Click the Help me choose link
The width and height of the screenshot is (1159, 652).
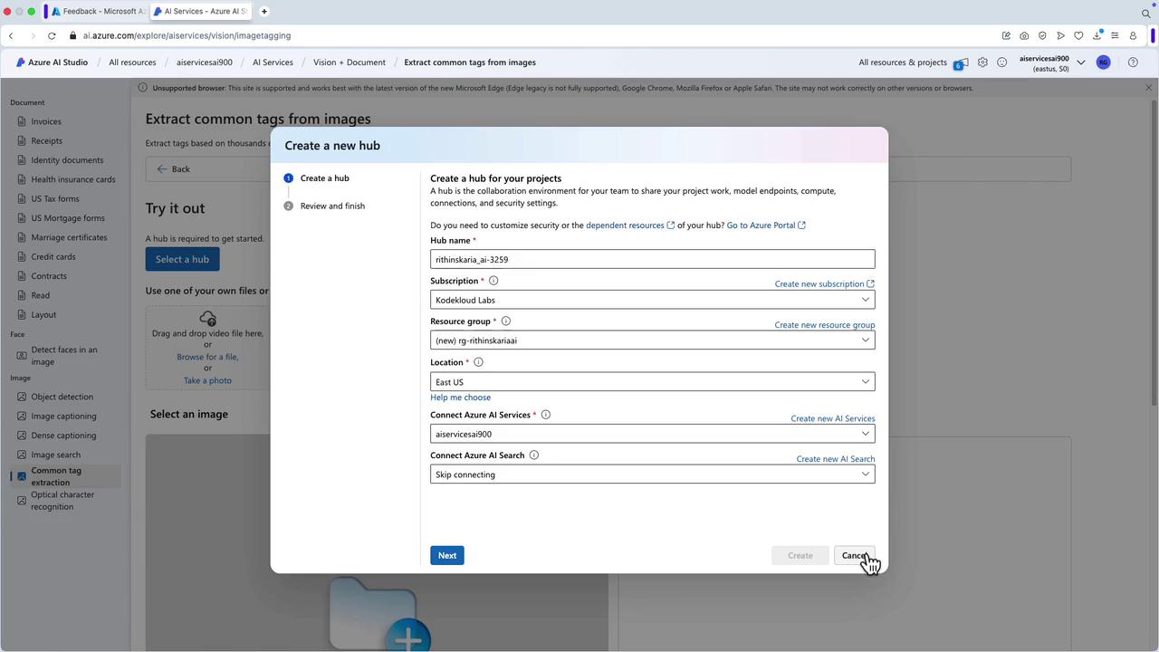tap(460, 398)
